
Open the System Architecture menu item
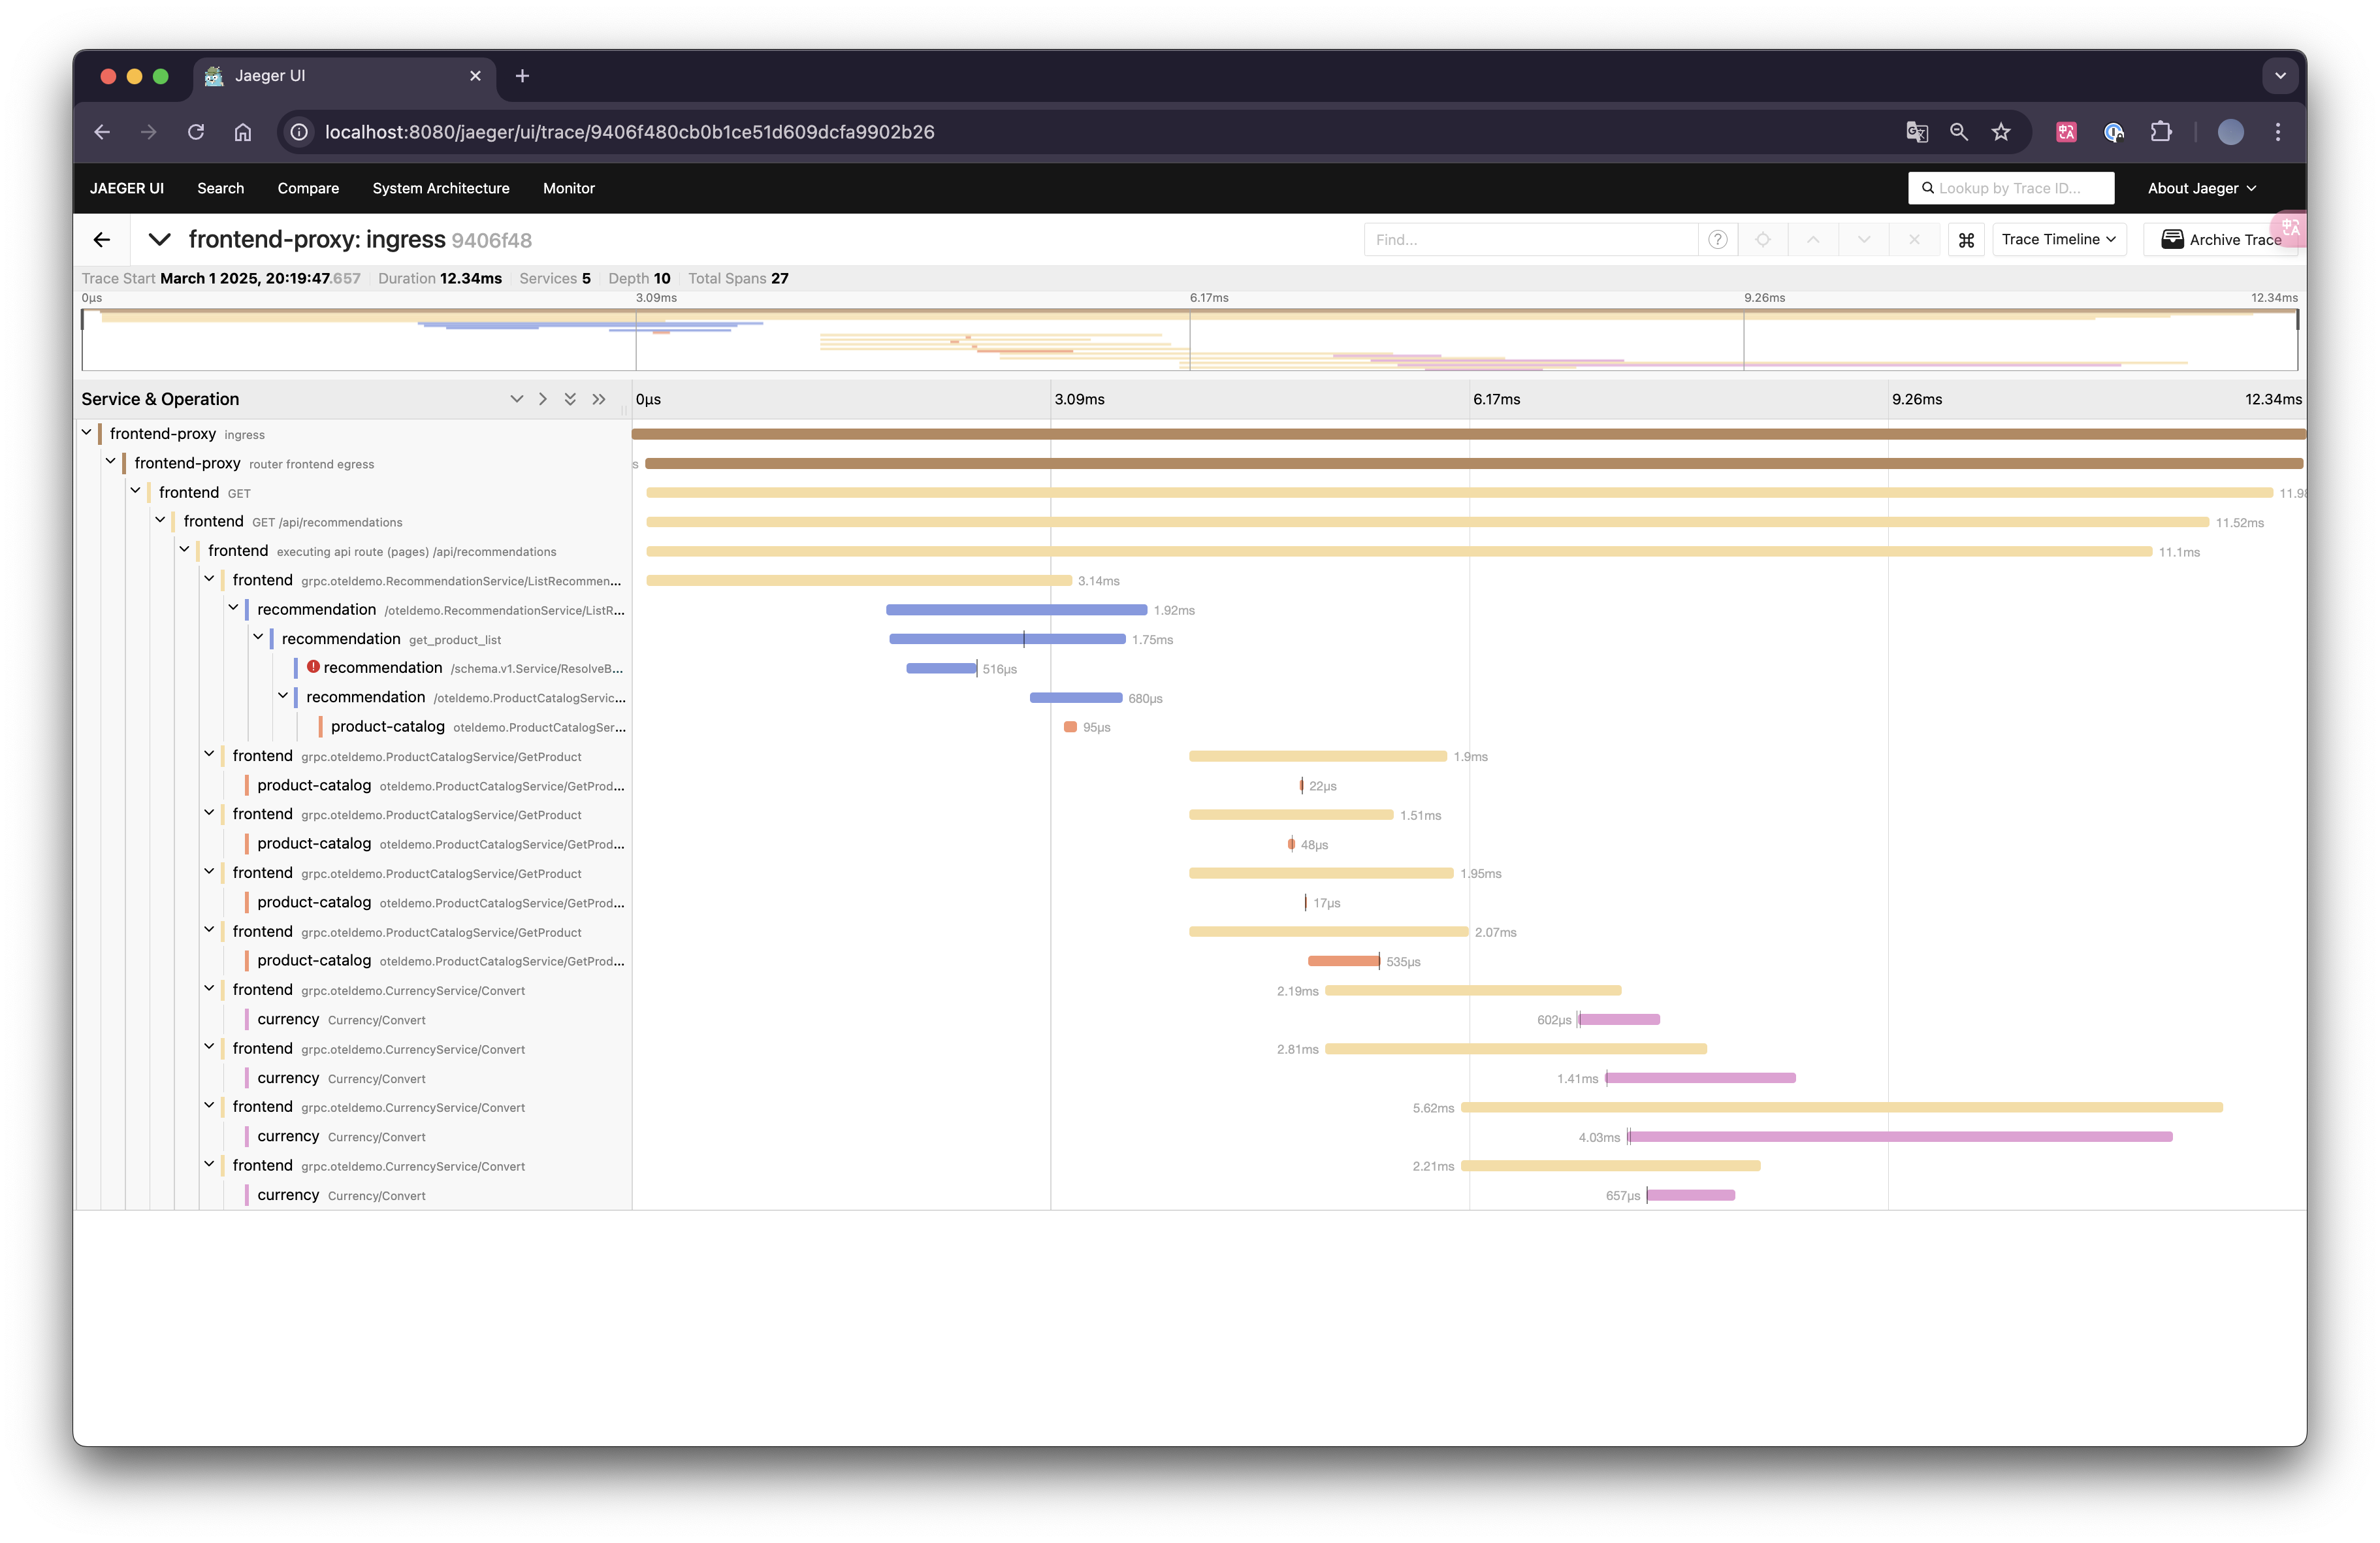pos(441,188)
